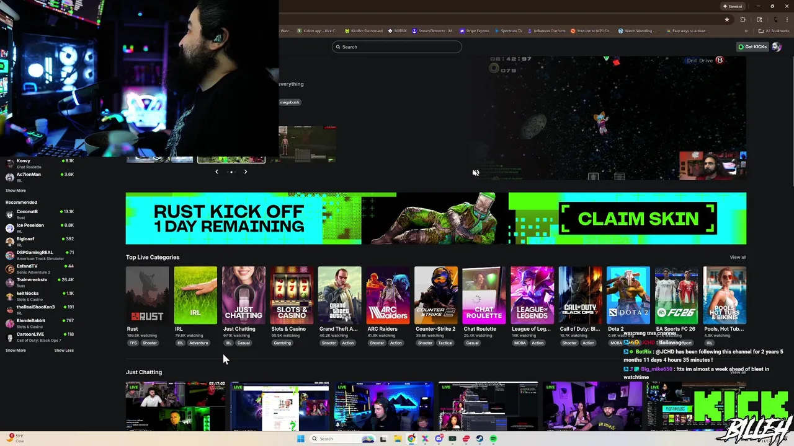
Task: Click the Adventure tag under IRL
Action: click(198, 343)
